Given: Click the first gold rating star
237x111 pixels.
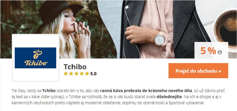Looking at the screenshot, I should 65,74.
